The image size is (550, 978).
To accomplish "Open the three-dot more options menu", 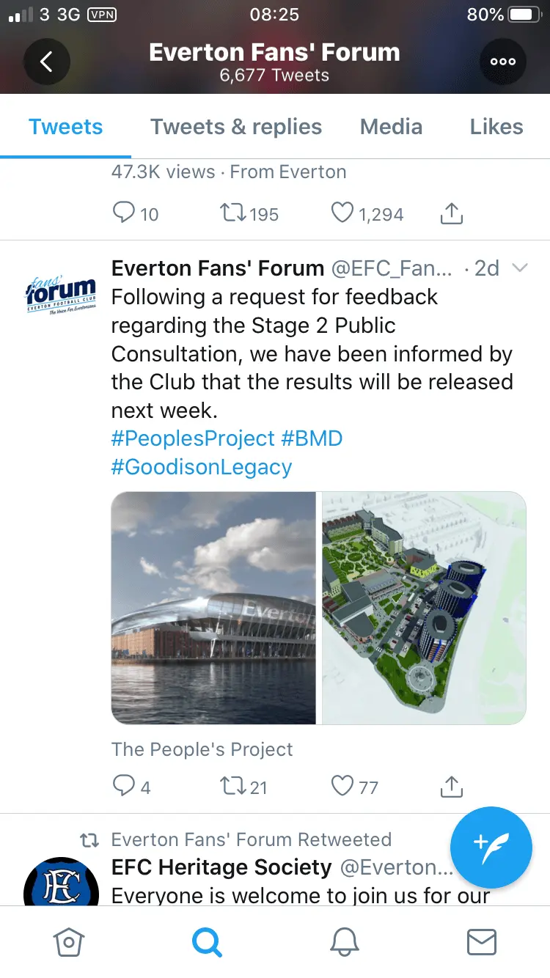I will pyautogui.click(x=502, y=62).
